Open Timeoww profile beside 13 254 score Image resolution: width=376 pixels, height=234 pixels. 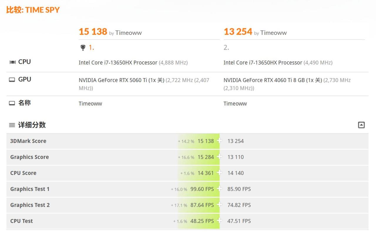(x=273, y=33)
